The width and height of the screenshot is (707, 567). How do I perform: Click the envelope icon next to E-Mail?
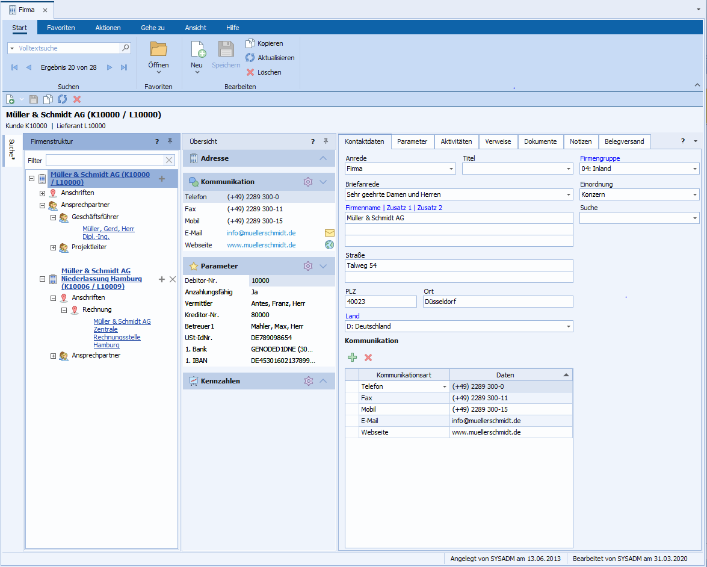coord(329,233)
